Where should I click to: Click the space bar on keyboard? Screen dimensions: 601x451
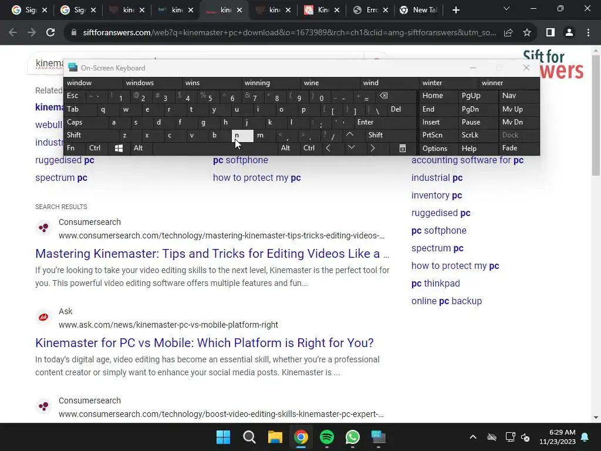[x=215, y=148]
